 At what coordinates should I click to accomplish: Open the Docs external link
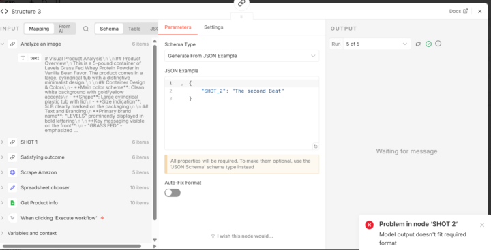(458, 11)
